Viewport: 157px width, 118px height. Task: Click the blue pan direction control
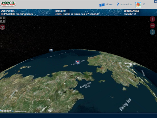152,32
